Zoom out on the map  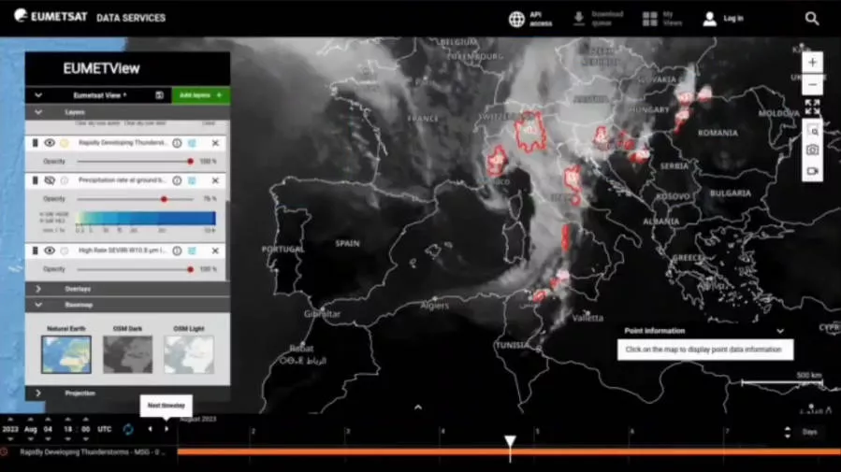click(812, 85)
